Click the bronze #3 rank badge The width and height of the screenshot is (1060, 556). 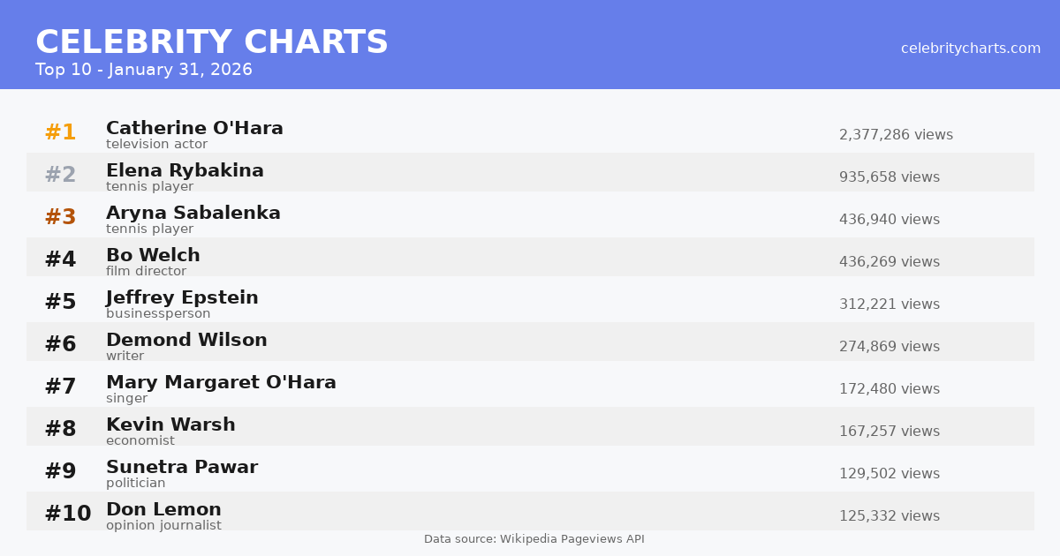[x=60, y=218]
